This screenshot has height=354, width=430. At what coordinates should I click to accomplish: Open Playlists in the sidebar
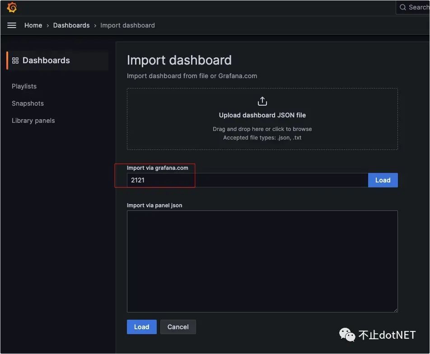[24, 86]
